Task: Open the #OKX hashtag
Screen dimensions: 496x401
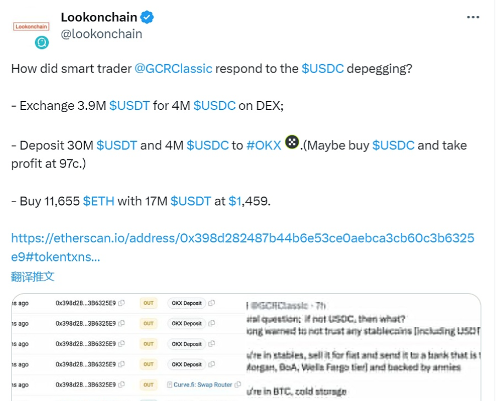Action: pyautogui.click(x=264, y=145)
